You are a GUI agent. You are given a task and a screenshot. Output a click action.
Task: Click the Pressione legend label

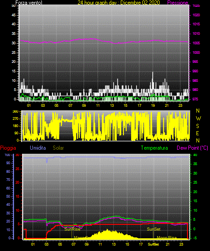(178, 3)
